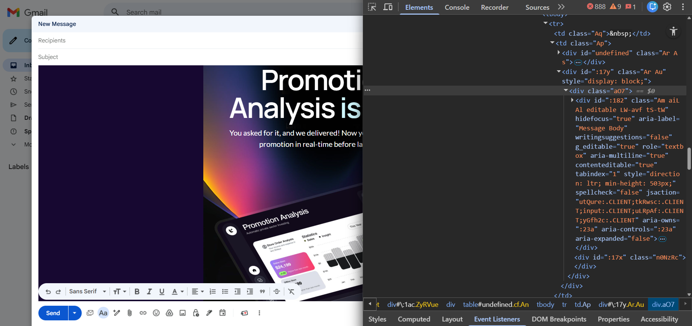Open the DevTools AI assistance button
This screenshot has width=692, height=326.
(652, 7)
